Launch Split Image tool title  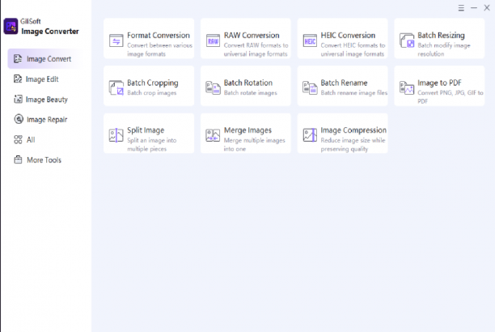coord(146,130)
